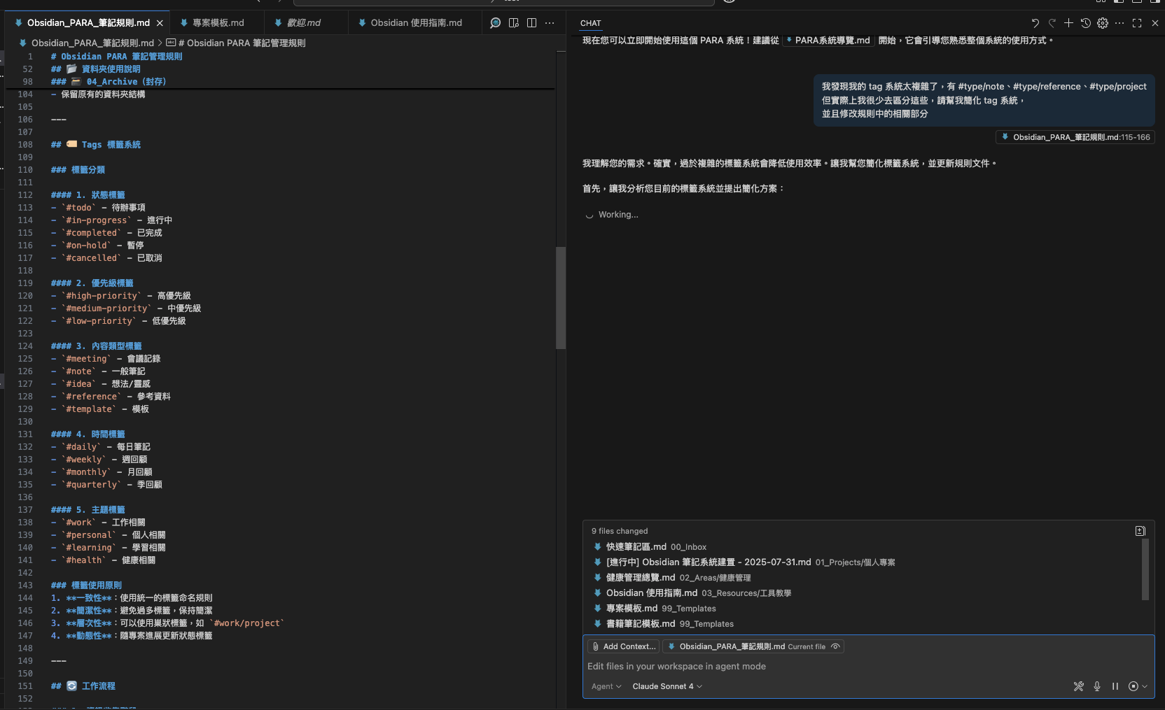
Task: Stop the working request
Action: coord(1133,686)
